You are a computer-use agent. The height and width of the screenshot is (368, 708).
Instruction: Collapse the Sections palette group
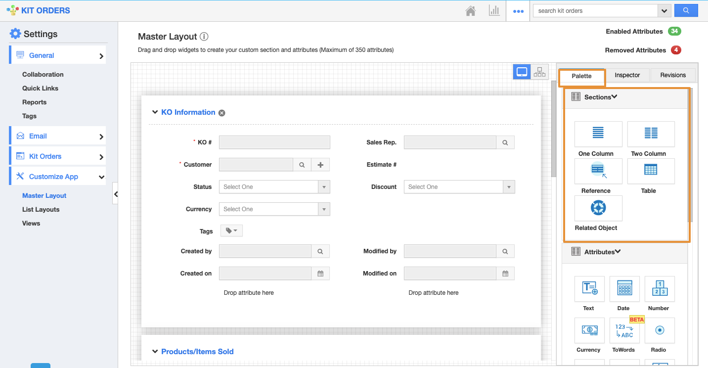click(615, 97)
